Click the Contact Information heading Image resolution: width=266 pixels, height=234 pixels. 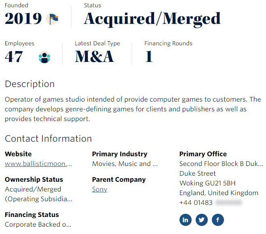(x=48, y=138)
